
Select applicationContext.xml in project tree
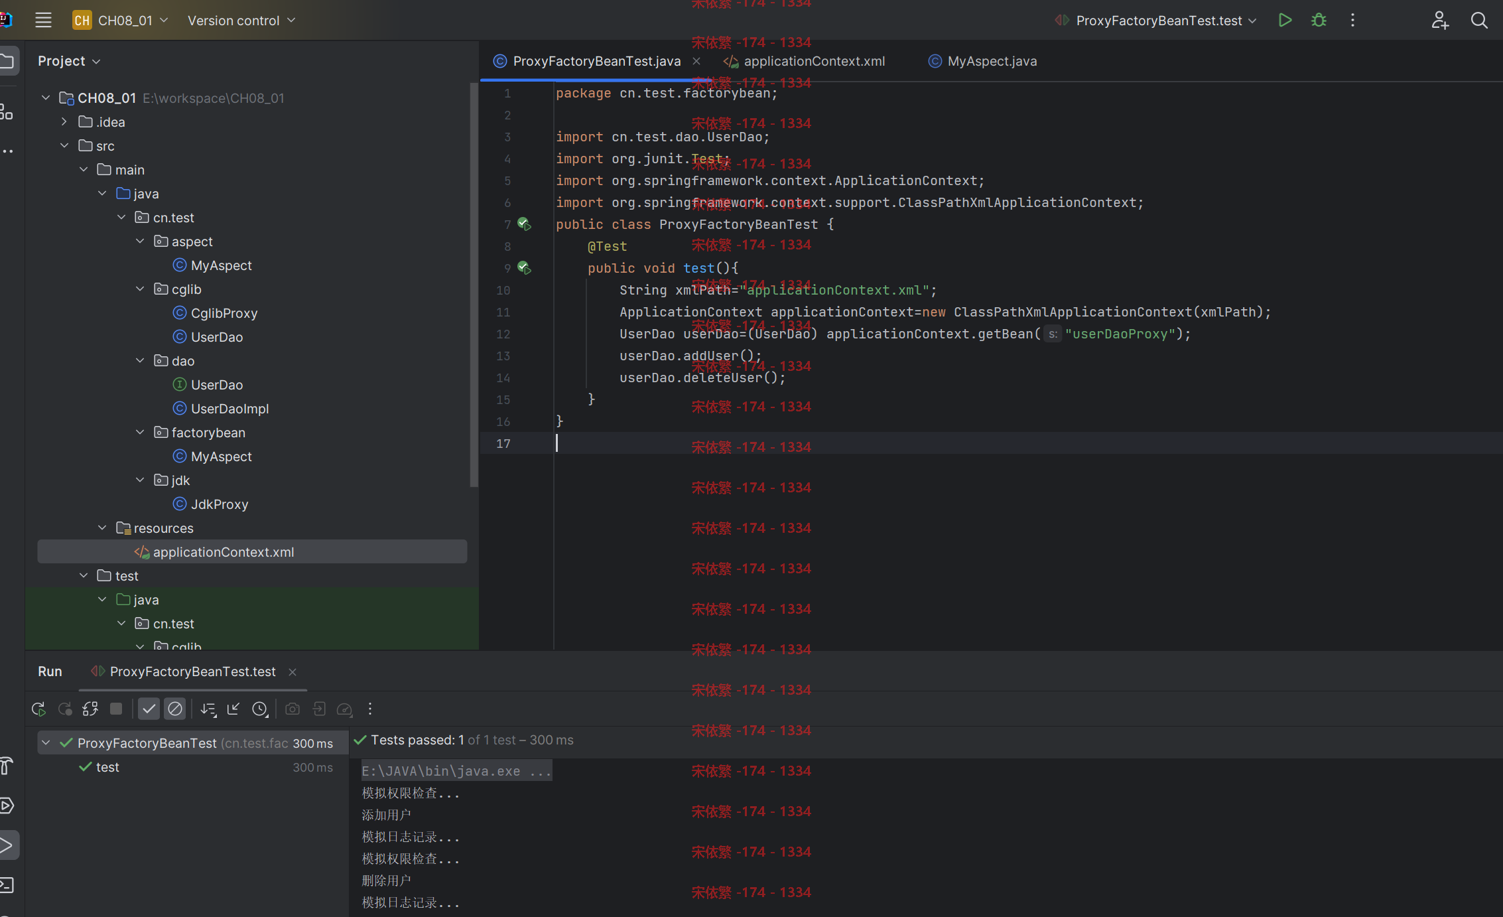click(x=252, y=552)
